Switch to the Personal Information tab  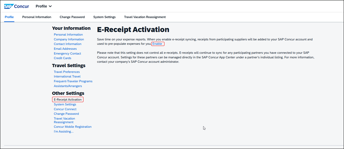click(x=37, y=17)
